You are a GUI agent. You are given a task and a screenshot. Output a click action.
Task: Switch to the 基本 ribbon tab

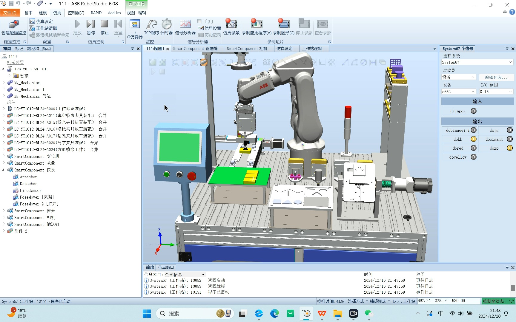point(28,13)
